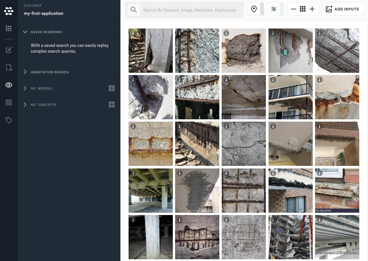Expand the No Models section

tap(25, 88)
